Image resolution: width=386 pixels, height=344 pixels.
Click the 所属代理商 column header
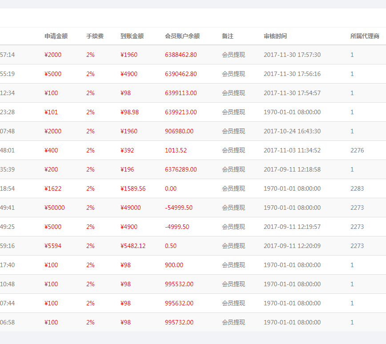coord(365,36)
